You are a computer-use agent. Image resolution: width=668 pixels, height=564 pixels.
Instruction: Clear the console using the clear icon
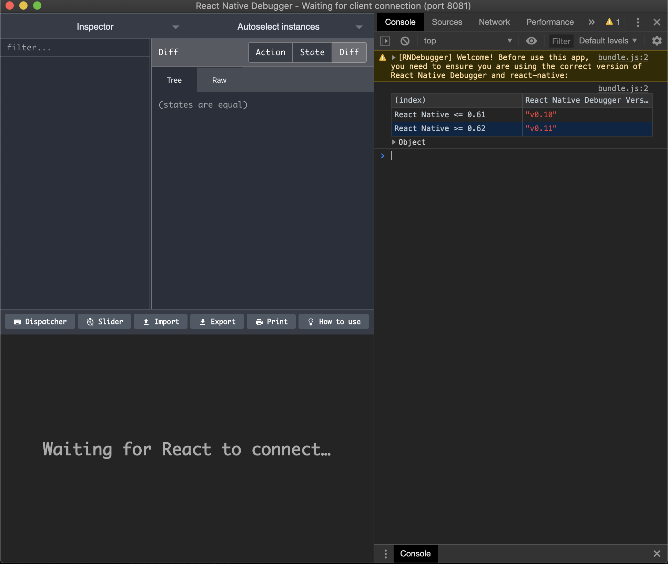[405, 41]
